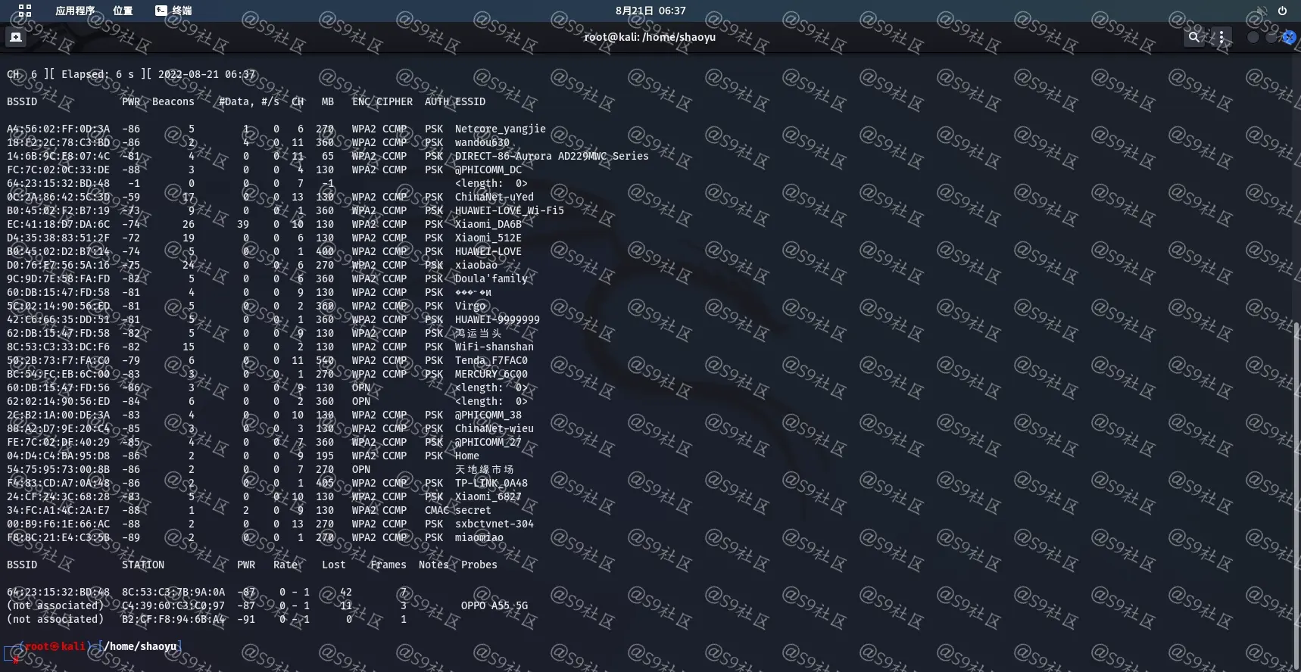1301x672 pixels.
Task: Click ESSID TP-LINK_0A48
Action: (x=491, y=483)
